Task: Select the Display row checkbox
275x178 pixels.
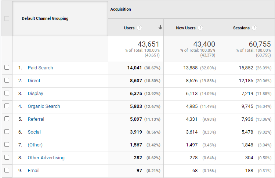Action: pyautogui.click(x=7, y=93)
